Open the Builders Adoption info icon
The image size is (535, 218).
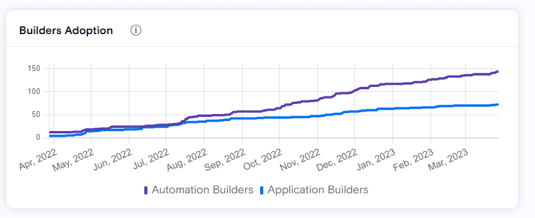[x=136, y=31]
